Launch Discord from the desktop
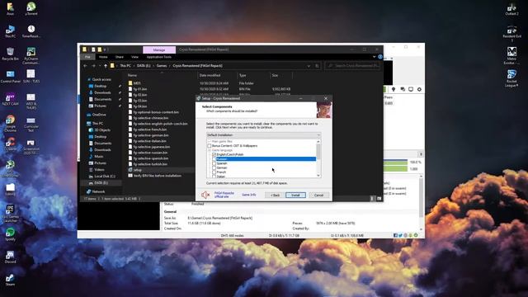Screen dimensions: 528x297 10,257
